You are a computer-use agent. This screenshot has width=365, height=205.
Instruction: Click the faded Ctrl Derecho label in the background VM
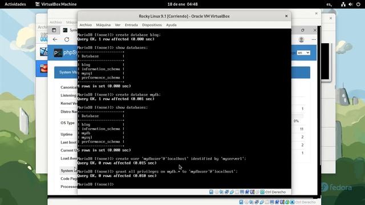click(x=305, y=202)
